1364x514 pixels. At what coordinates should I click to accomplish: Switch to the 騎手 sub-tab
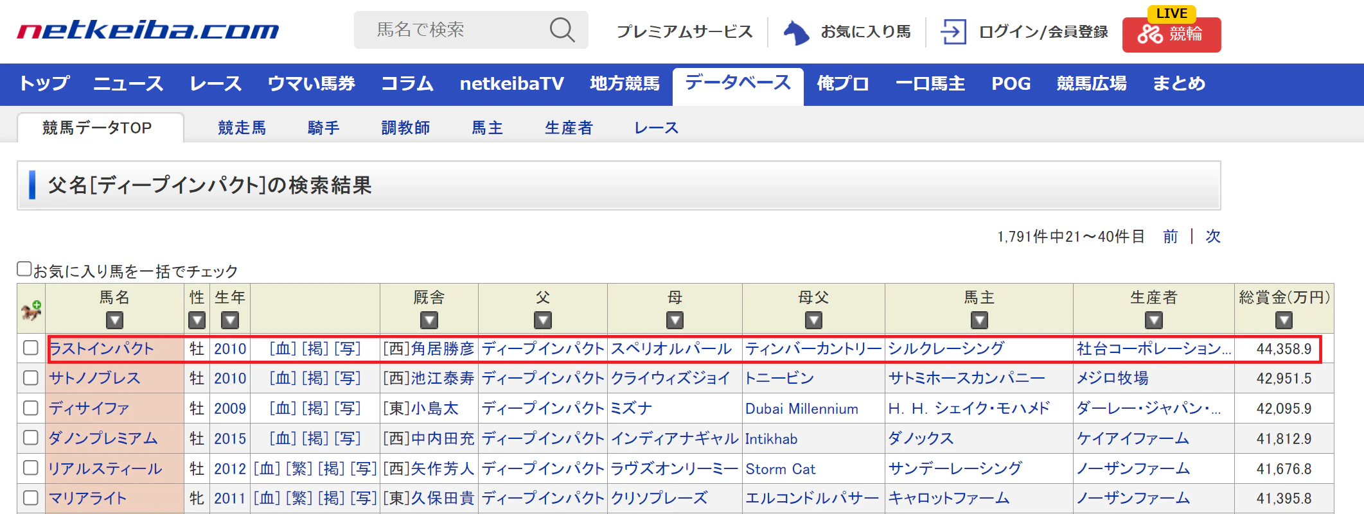click(324, 128)
